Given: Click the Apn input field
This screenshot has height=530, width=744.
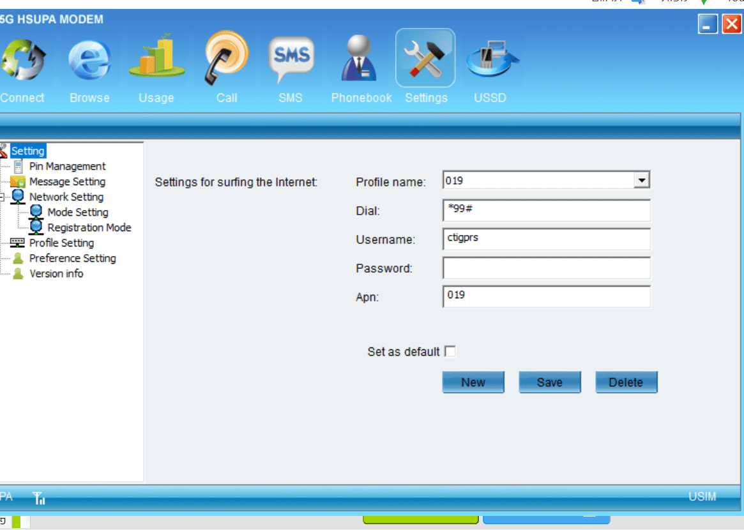Looking at the screenshot, I should [546, 296].
